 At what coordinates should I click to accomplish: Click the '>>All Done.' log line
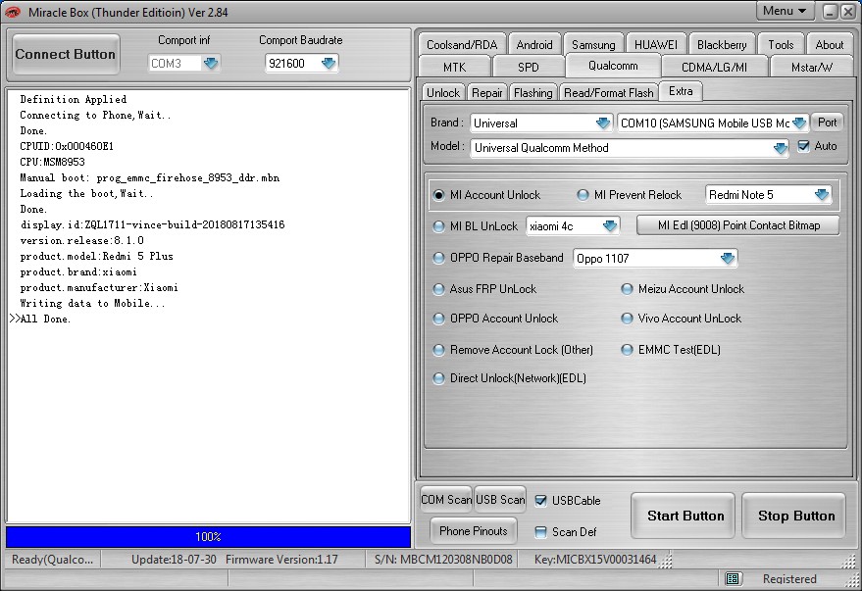[x=39, y=319]
